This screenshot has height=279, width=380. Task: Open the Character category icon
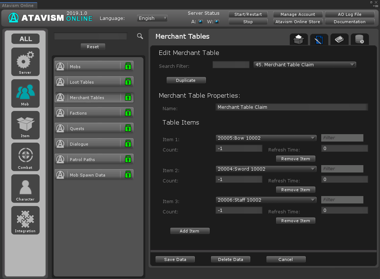25,188
